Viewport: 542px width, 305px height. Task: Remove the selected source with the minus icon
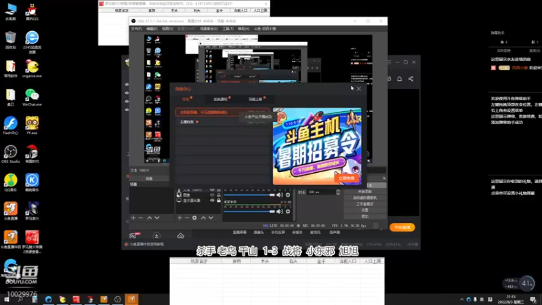(187, 218)
